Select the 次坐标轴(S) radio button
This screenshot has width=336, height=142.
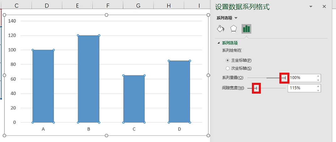tap(227, 68)
